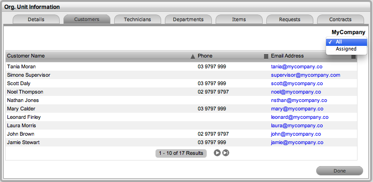Open the Technicians tab
The height and width of the screenshot is (182, 373).
pos(138,20)
